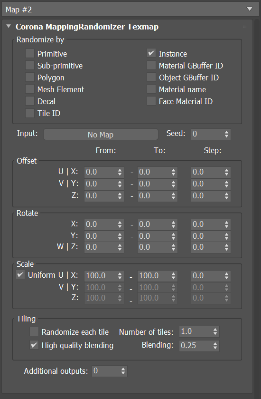Click Offset V | Y From spinner
The height and width of the screenshot is (399, 261).
120,184
